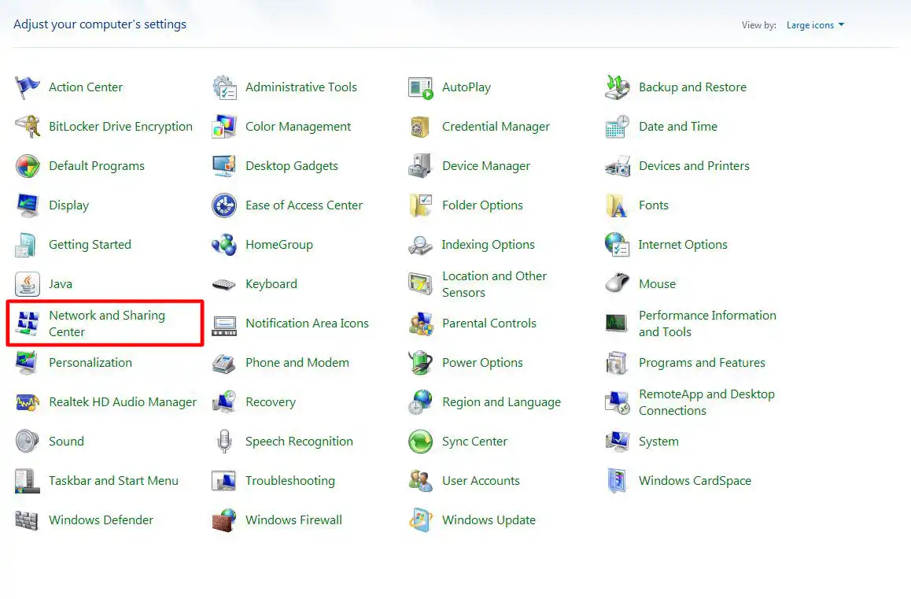Open the Power Options icon
Screen dimensions: 911x599
pos(421,363)
